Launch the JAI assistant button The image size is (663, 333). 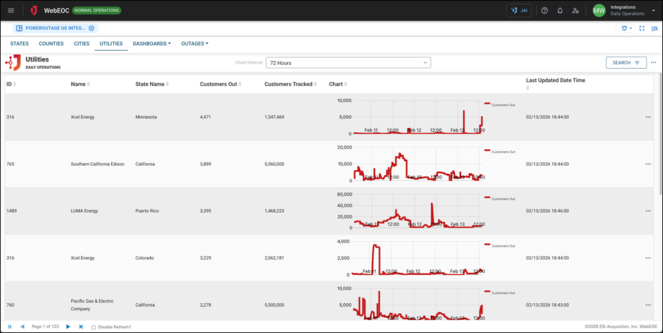518,11
